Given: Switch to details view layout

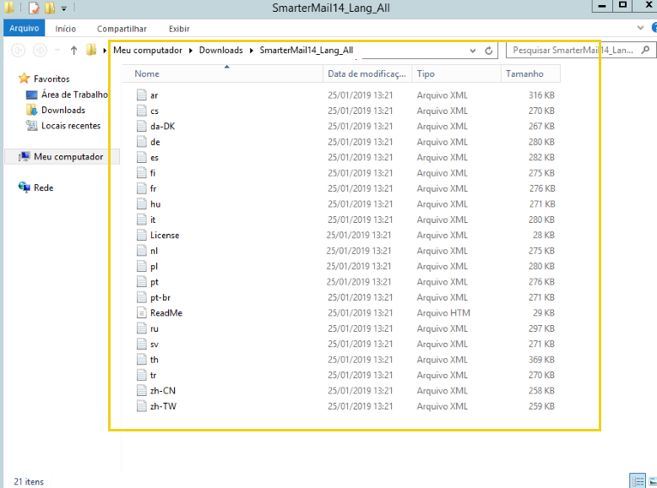Looking at the screenshot, I should point(638,481).
